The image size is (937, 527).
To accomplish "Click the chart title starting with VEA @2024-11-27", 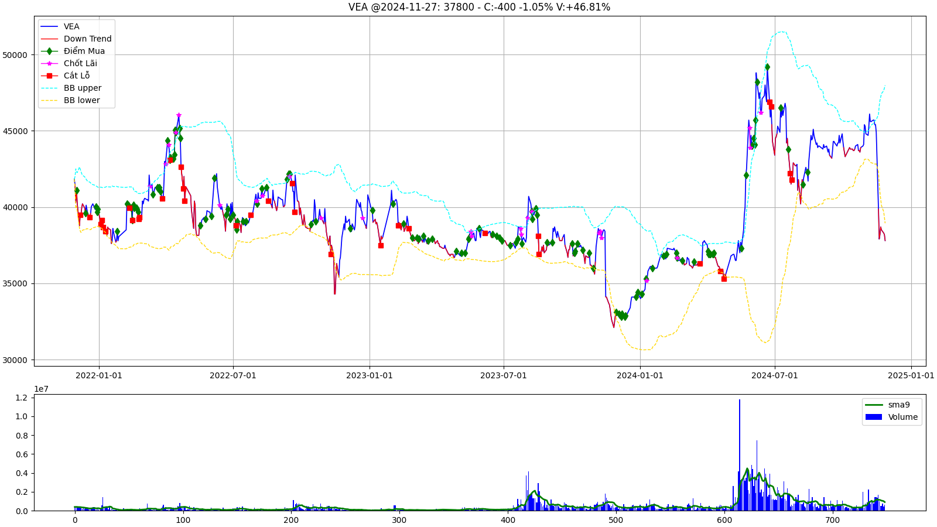I will pyautogui.click(x=479, y=7).
